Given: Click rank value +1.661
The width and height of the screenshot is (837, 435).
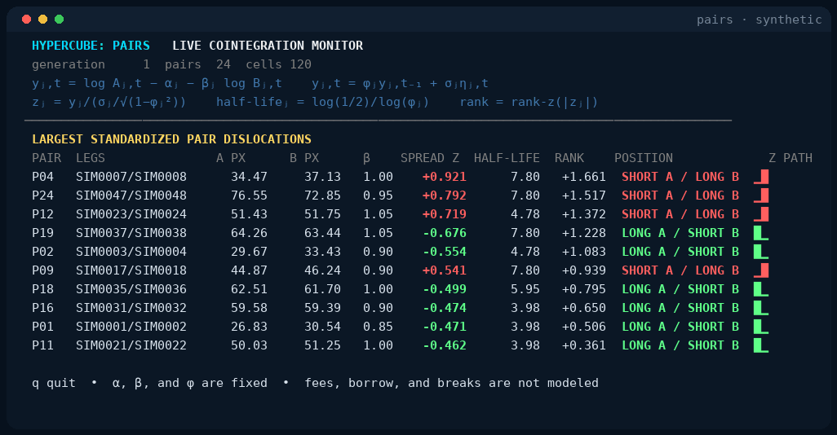Looking at the screenshot, I should pos(584,177).
